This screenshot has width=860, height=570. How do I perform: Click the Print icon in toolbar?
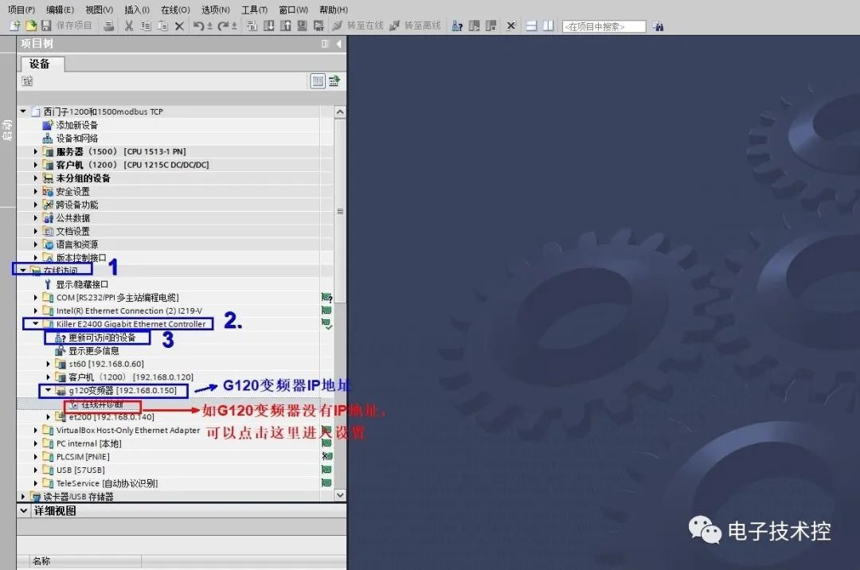[108, 25]
